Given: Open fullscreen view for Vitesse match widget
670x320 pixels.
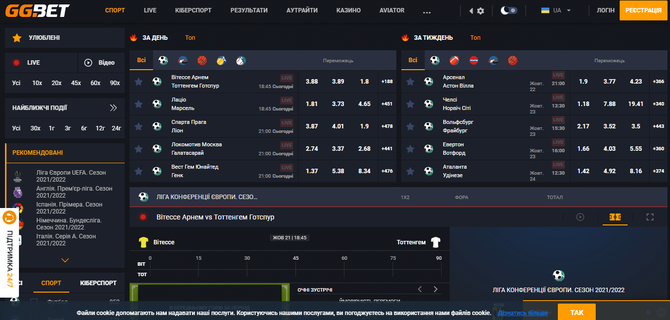Looking at the screenshot, I should [650, 217].
